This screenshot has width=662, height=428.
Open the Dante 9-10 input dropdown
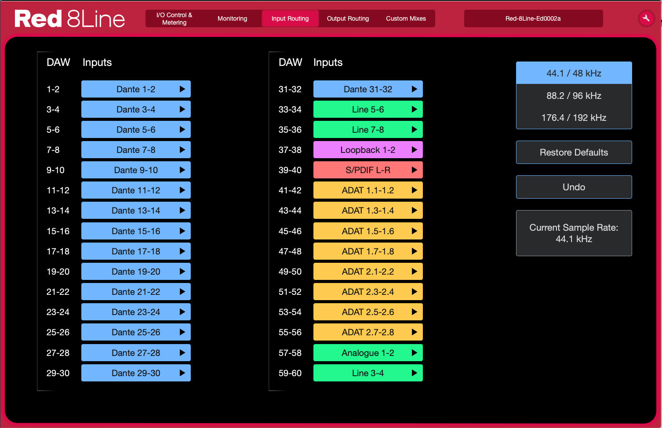click(136, 170)
